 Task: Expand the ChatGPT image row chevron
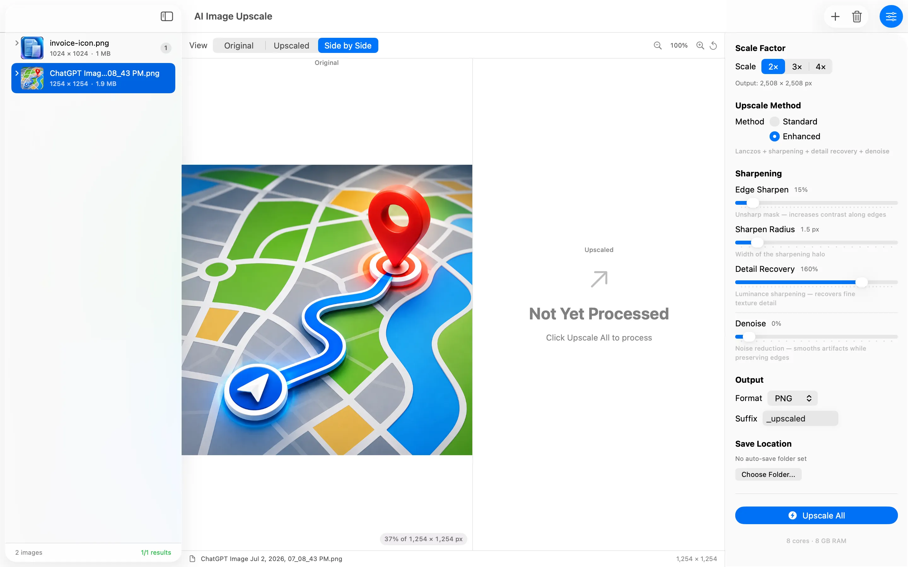tap(16, 73)
